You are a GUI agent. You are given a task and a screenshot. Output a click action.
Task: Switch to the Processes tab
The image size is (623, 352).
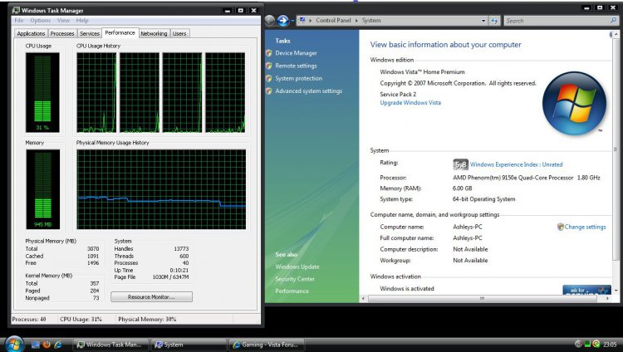pyautogui.click(x=62, y=34)
